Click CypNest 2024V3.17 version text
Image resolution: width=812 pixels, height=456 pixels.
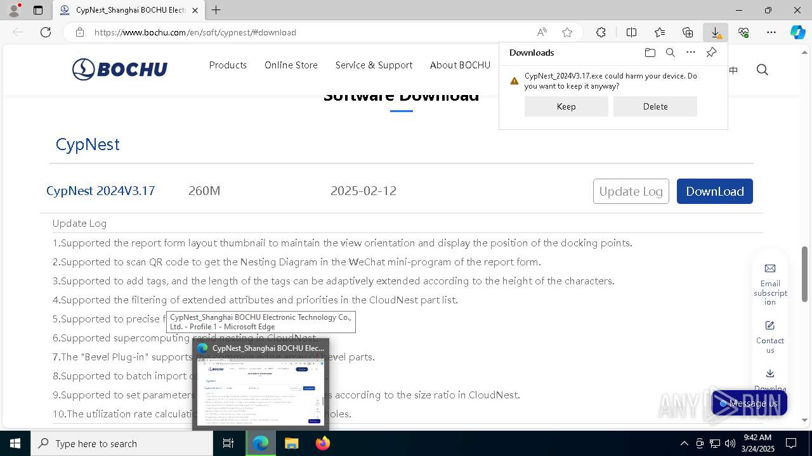[x=100, y=191]
